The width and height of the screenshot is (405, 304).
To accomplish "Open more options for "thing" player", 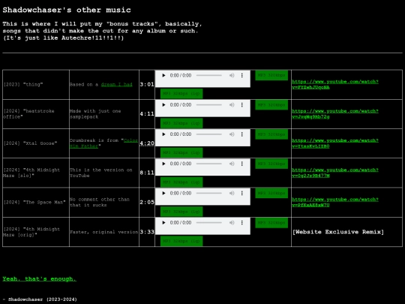I will coord(242,76).
